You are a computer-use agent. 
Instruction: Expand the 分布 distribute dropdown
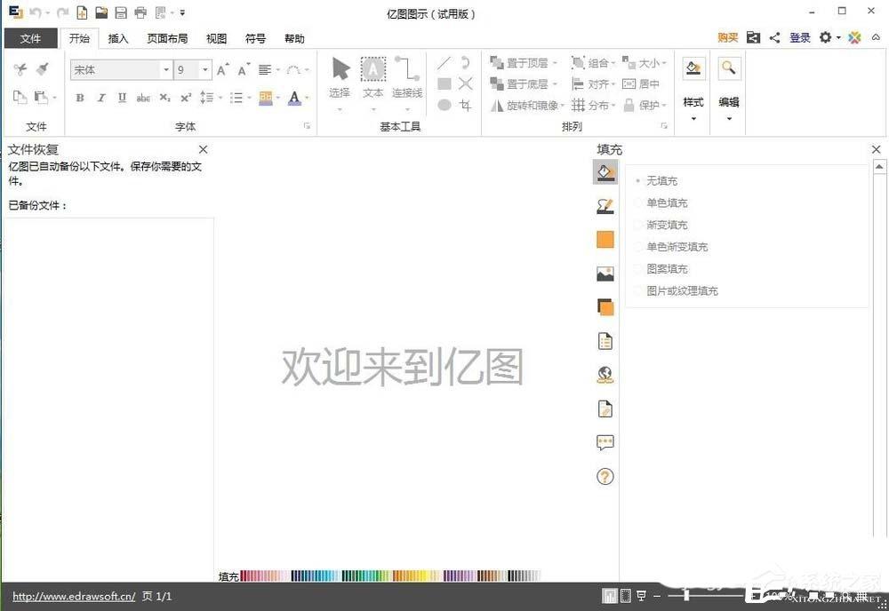point(613,106)
